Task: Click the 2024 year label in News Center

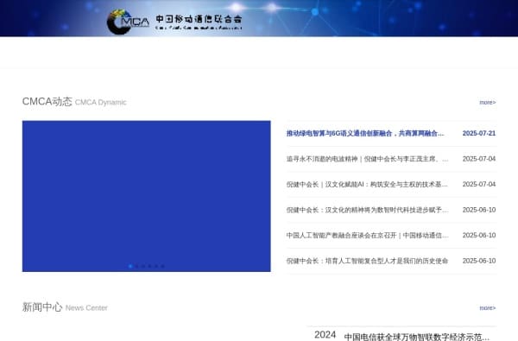Action: [x=325, y=335]
